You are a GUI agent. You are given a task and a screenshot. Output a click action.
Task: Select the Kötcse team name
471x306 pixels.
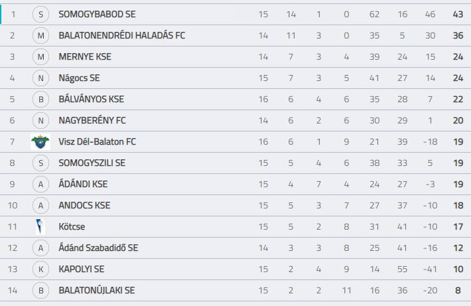[x=72, y=226]
